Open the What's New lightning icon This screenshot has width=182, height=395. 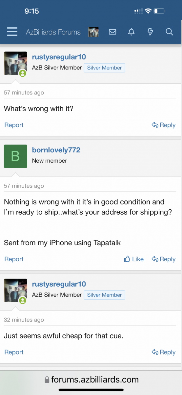150,32
